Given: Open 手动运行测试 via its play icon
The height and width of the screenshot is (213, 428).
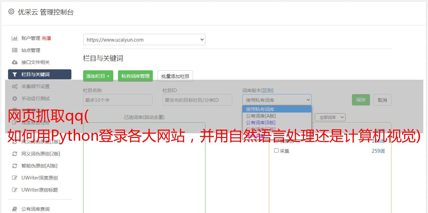Looking at the screenshot, I should coord(14,98).
